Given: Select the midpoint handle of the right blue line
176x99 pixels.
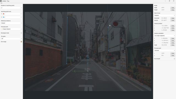Looking at the screenshot, I should (108, 39).
